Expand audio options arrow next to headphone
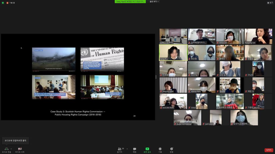 tap(11, 149)
